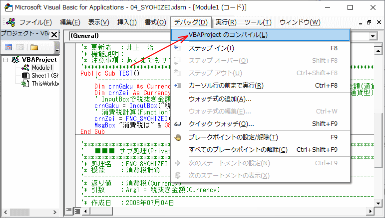This screenshot has width=385, height=218.
Task: Open クイック ウォッチ from the menu
Action: click(x=260, y=124)
